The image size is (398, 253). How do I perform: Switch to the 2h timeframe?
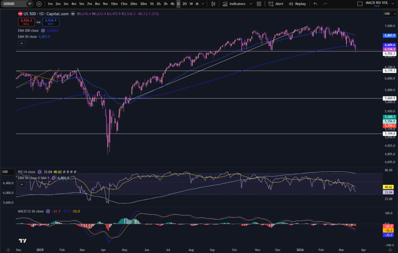(159, 4)
